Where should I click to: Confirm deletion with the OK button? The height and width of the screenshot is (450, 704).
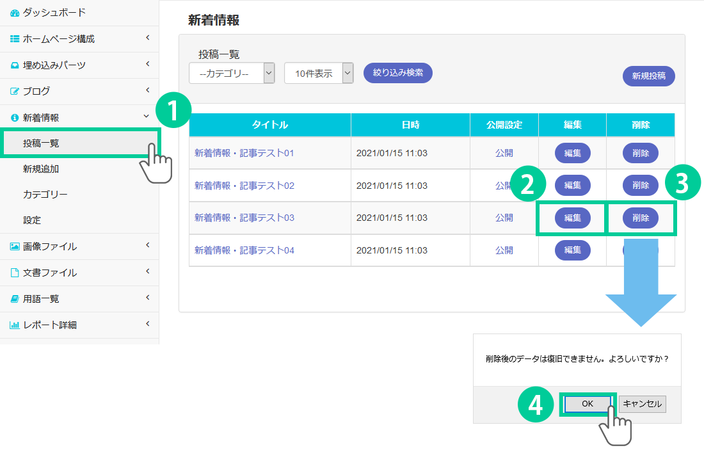point(588,404)
